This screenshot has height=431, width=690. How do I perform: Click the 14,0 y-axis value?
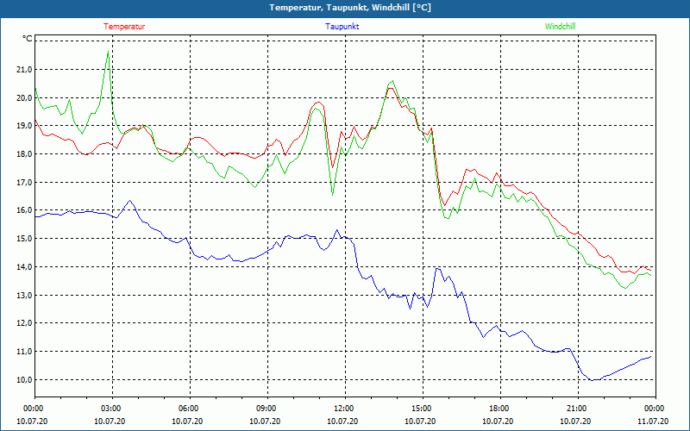pyautogui.click(x=24, y=267)
